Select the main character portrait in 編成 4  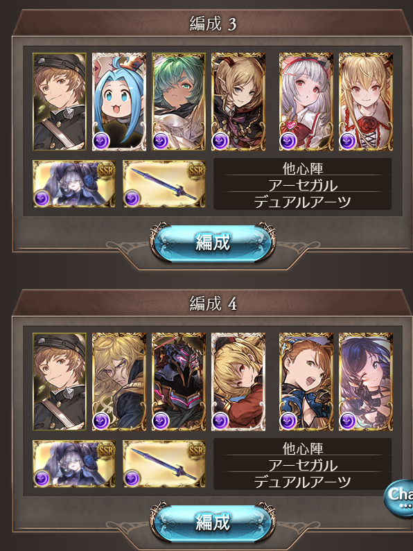(60, 382)
